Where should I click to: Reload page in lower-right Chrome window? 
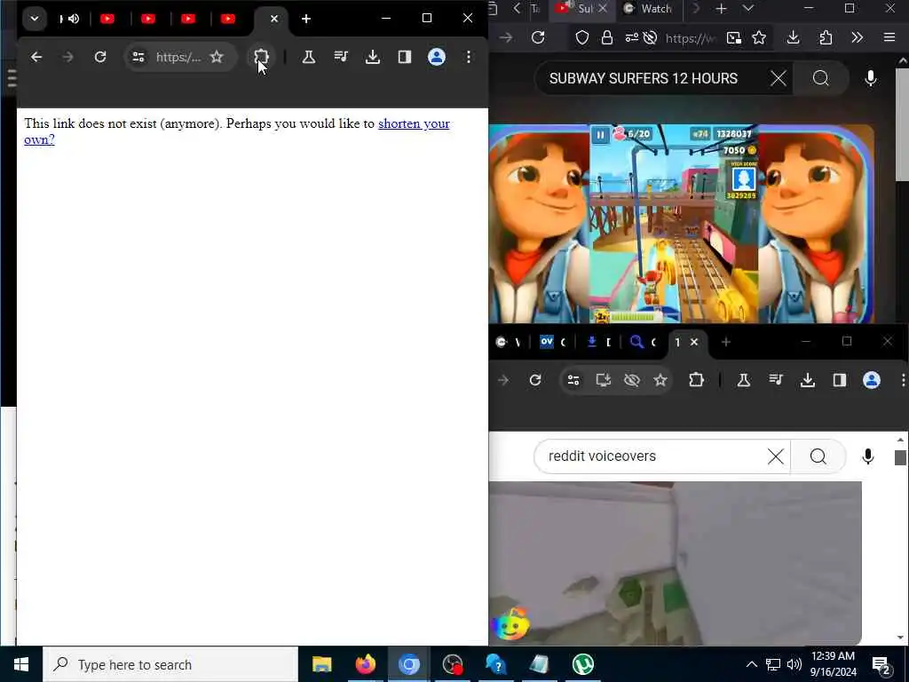(535, 380)
